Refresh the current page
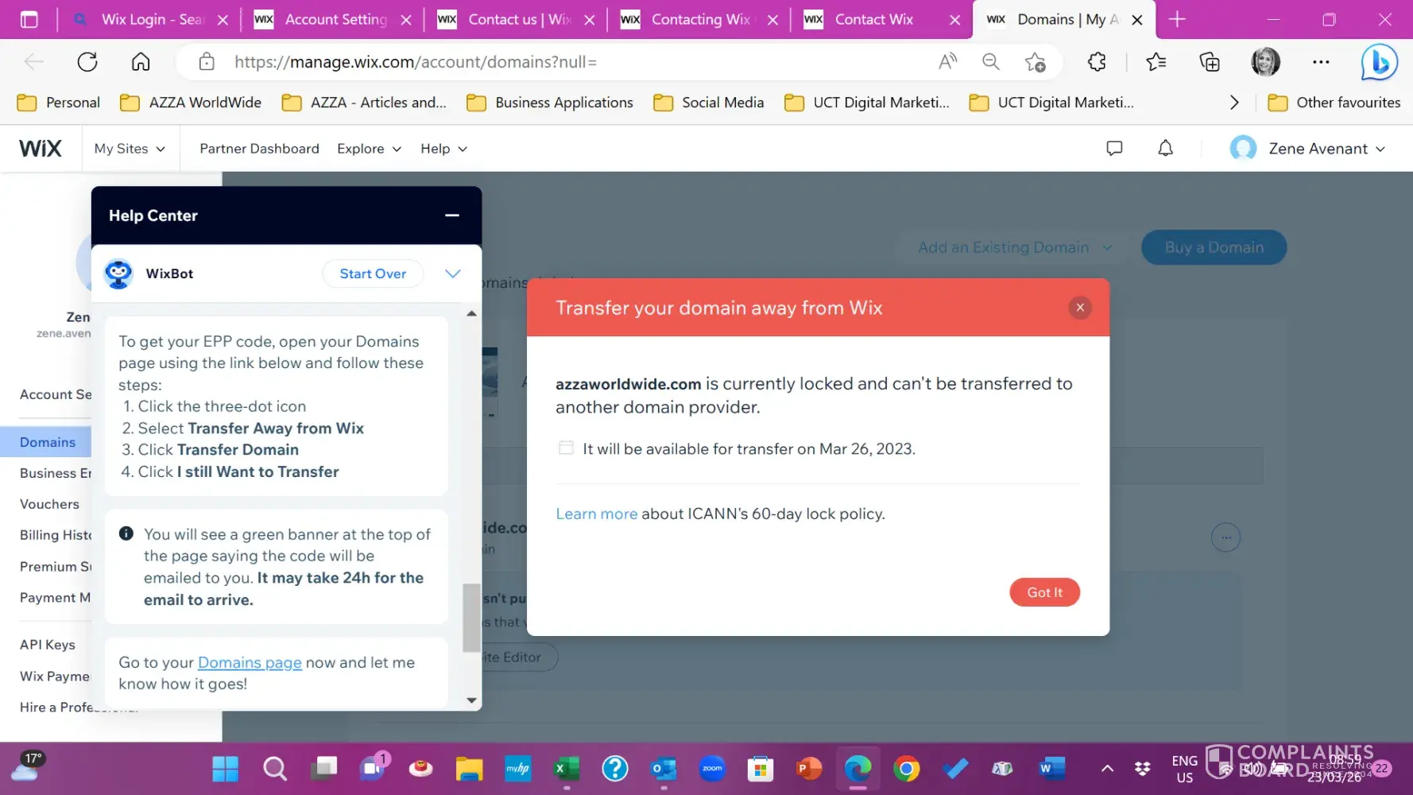 tap(87, 62)
